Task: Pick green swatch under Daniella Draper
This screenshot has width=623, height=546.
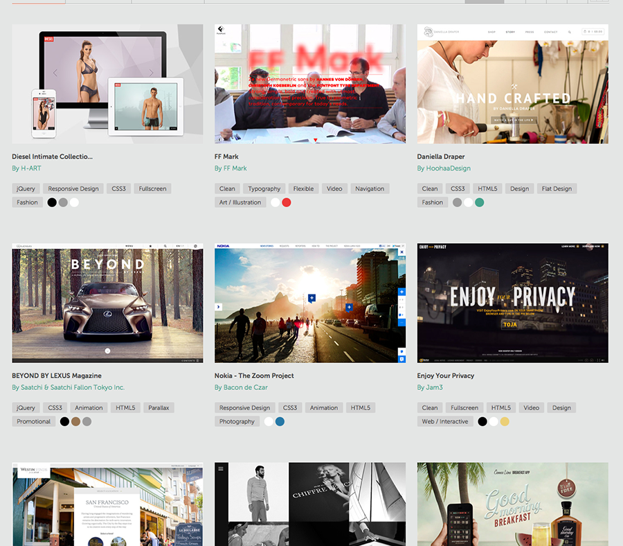Action: (480, 202)
